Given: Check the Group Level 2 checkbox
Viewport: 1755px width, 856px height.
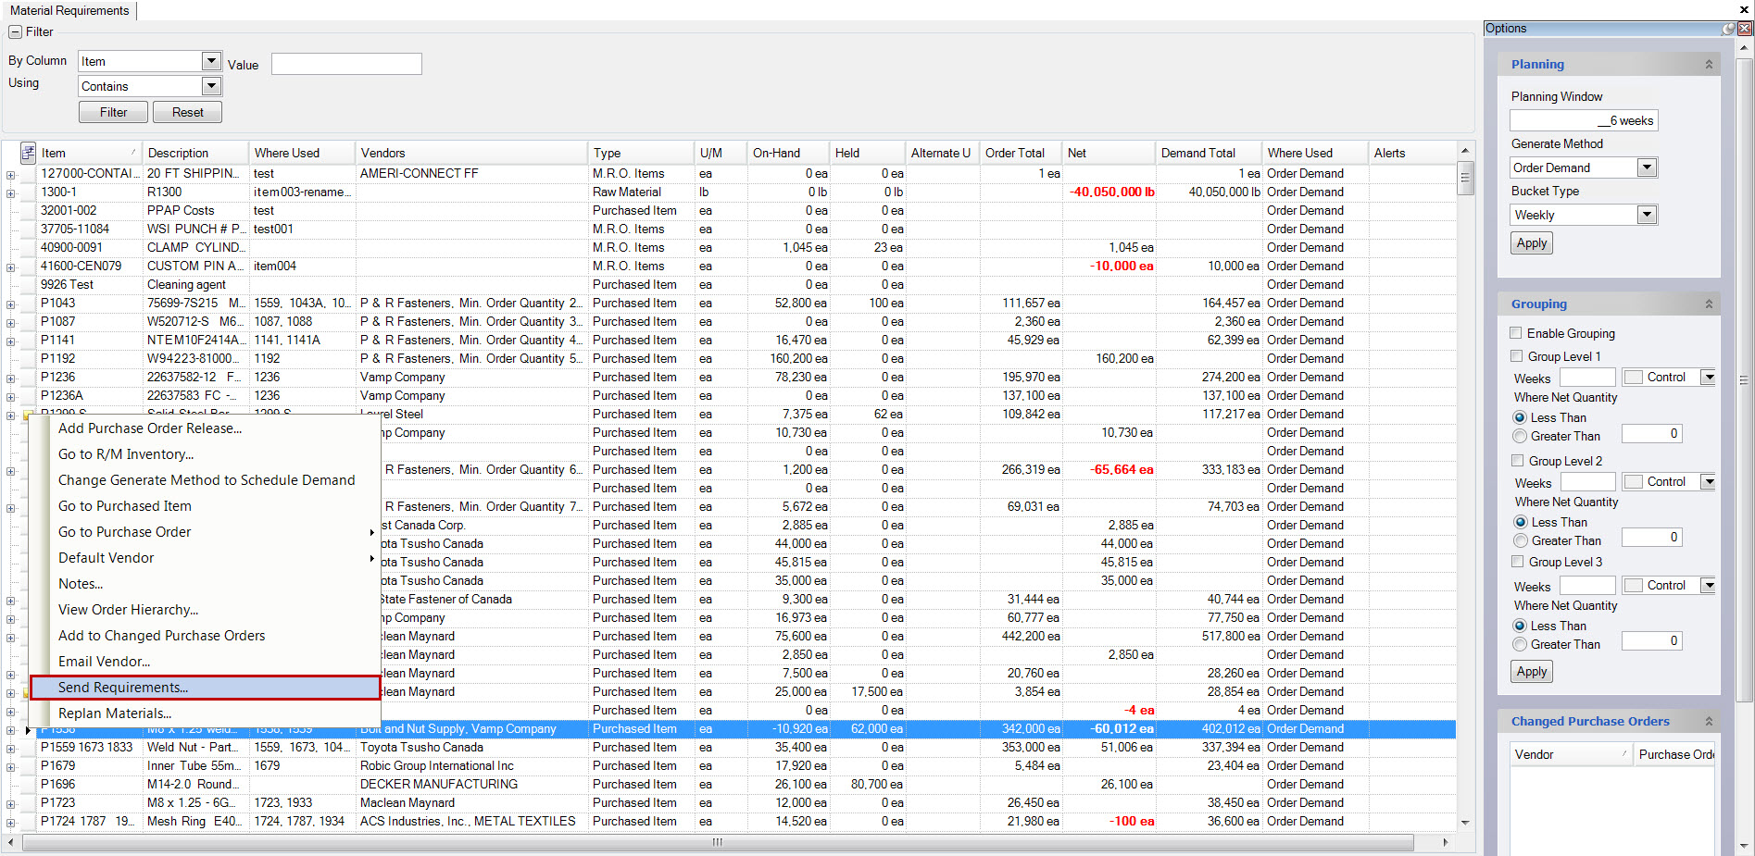Looking at the screenshot, I should coord(1517,461).
